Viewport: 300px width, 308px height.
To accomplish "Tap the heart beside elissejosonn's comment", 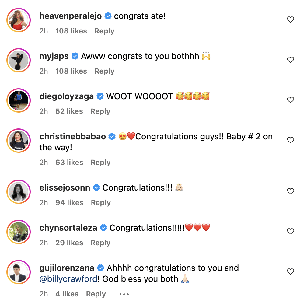I will 291,191.
